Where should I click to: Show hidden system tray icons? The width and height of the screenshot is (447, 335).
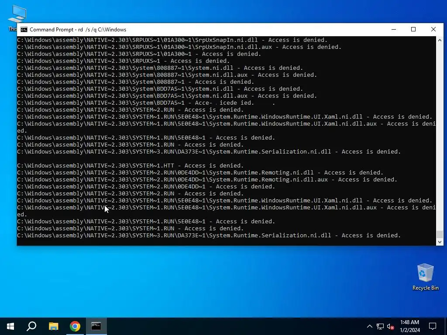(369, 326)
